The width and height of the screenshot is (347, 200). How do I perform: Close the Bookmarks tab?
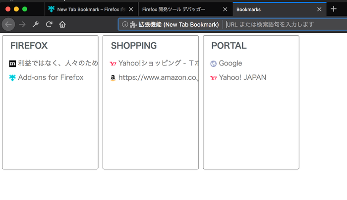[319, 9]
